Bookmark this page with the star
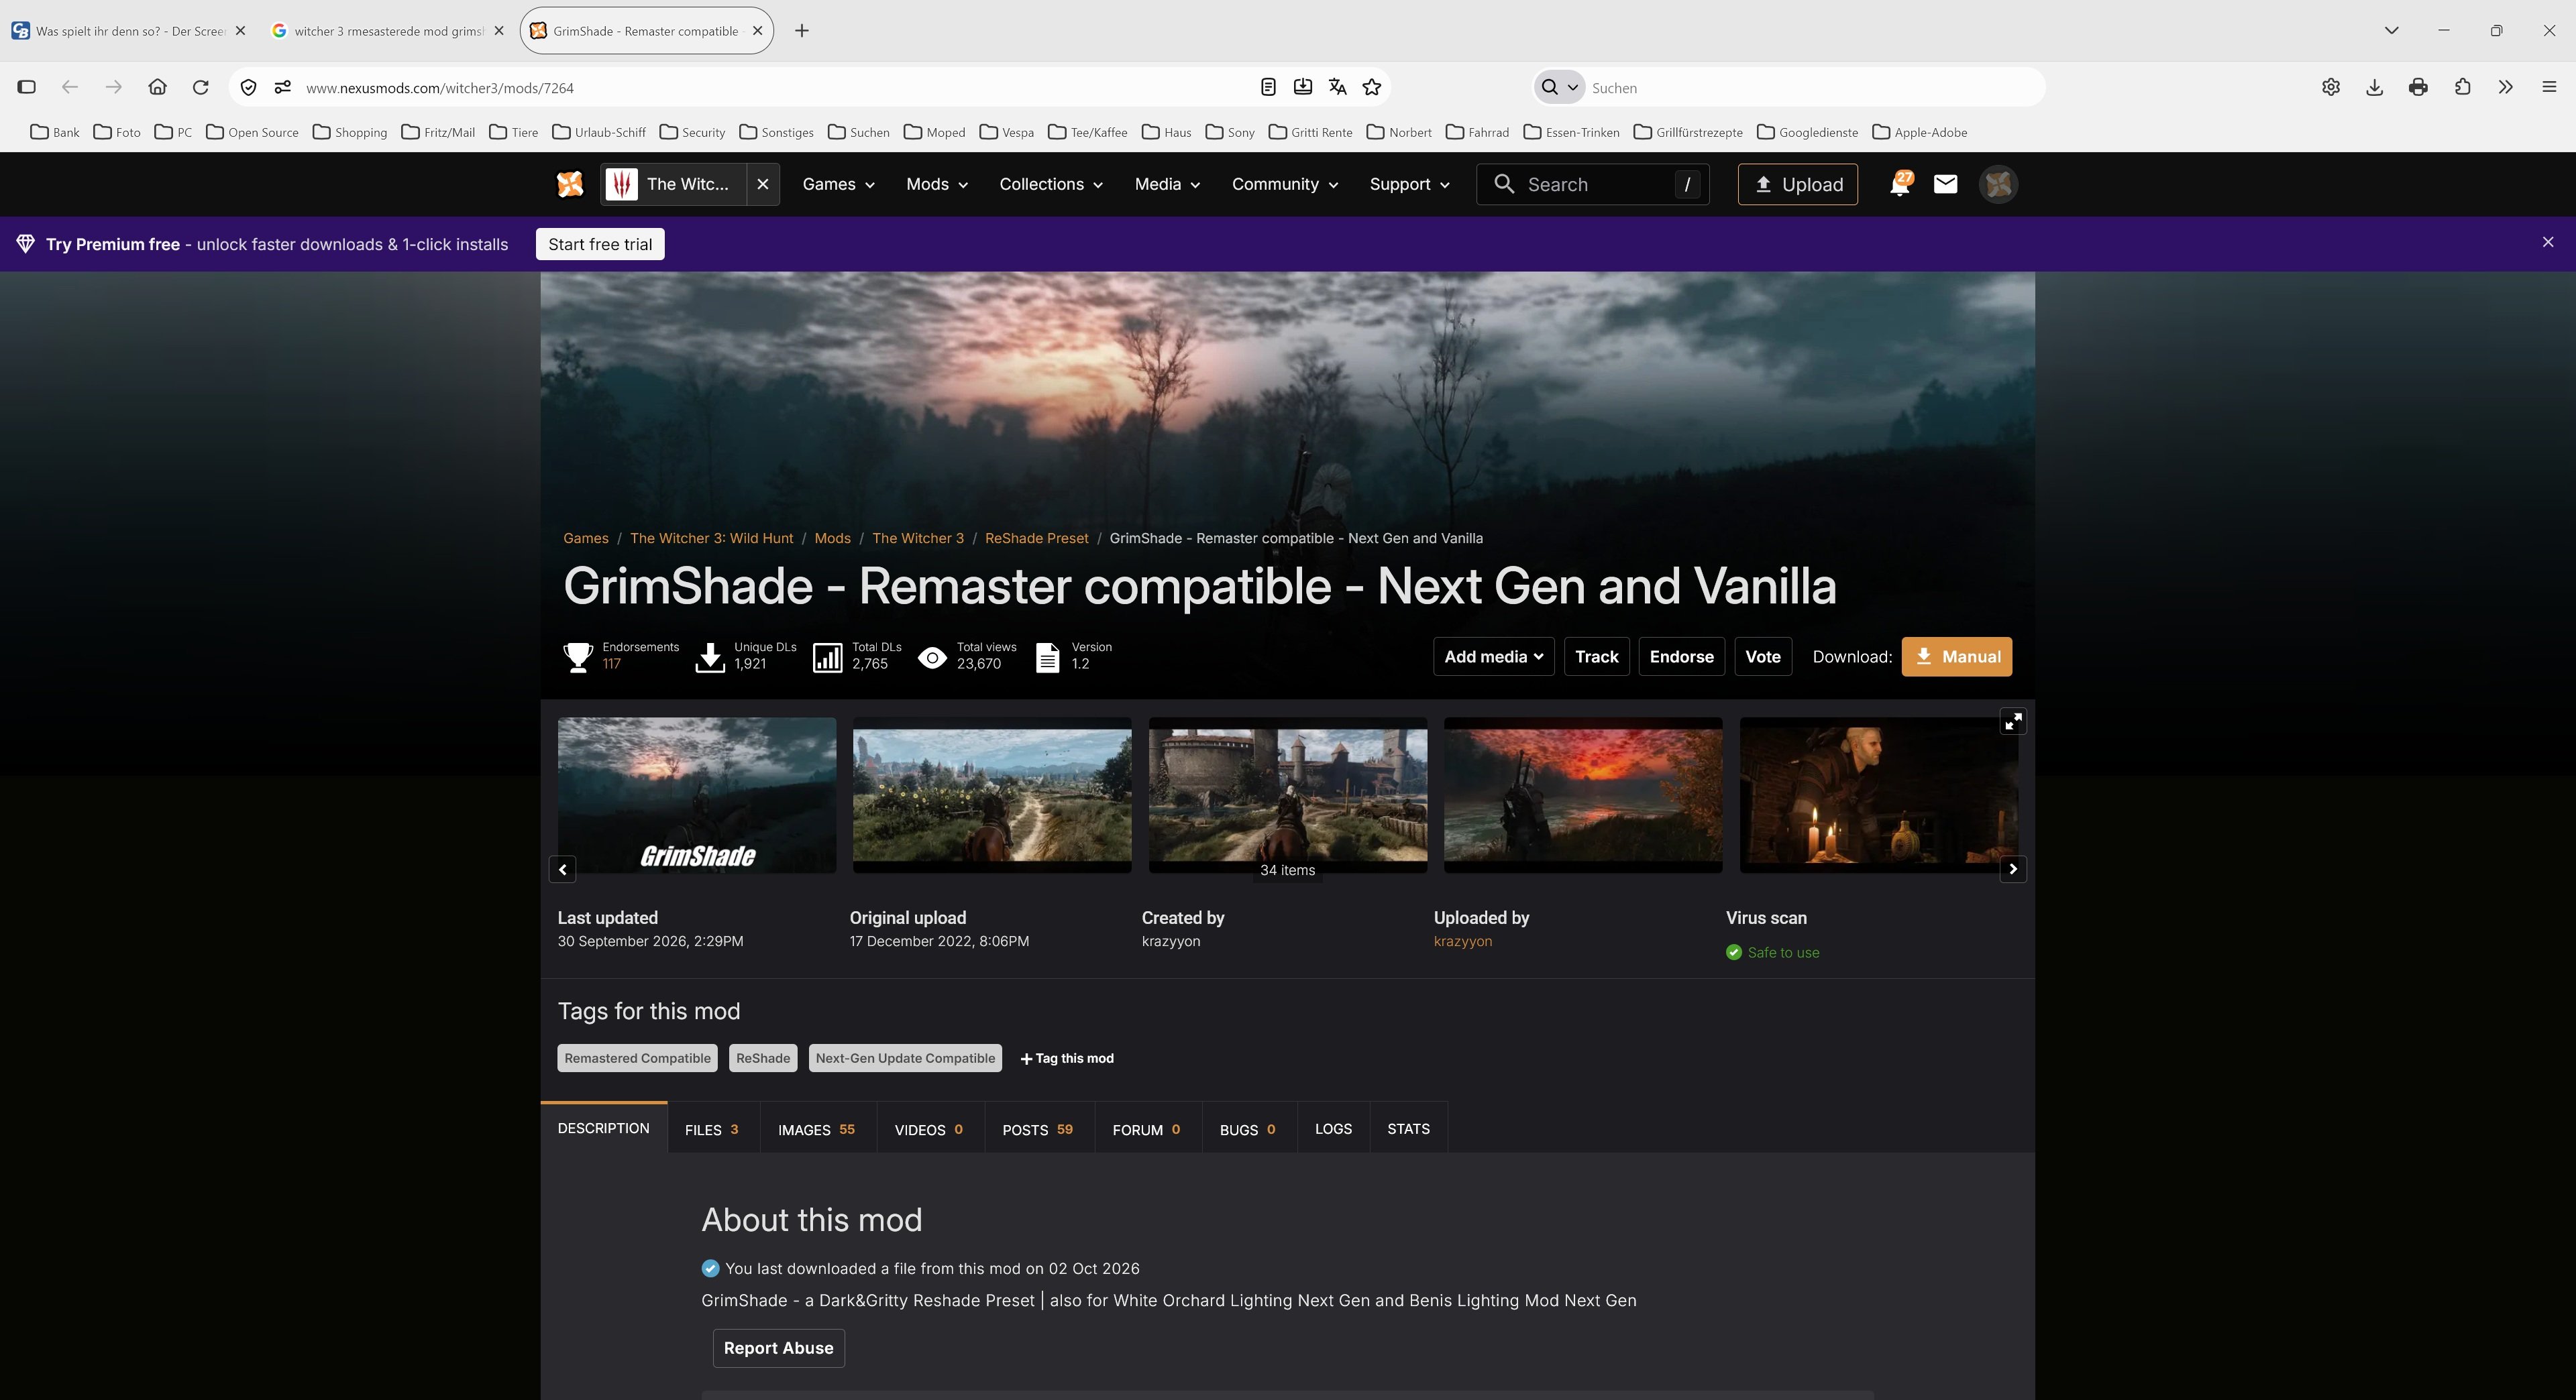This screenshot has height=1400, width=2576. tap(1372, 87)
